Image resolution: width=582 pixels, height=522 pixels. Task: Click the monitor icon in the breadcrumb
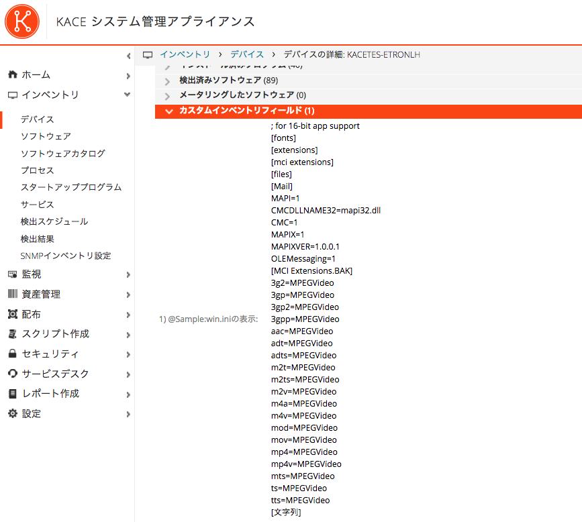coord(148,55)
